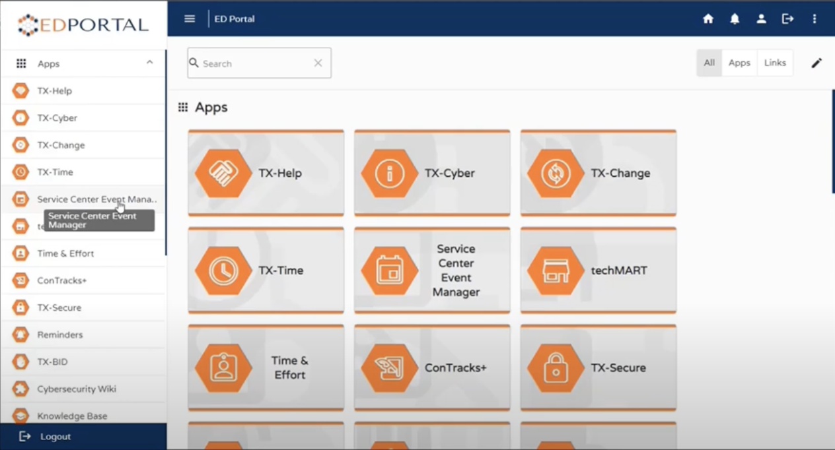Open the ConTracks+ app card
The width and height of the screenshot is (835, 450).
click(432, 368)
